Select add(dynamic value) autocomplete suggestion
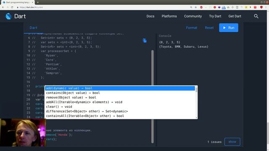269x151 pixels. (x=120, y=89)
